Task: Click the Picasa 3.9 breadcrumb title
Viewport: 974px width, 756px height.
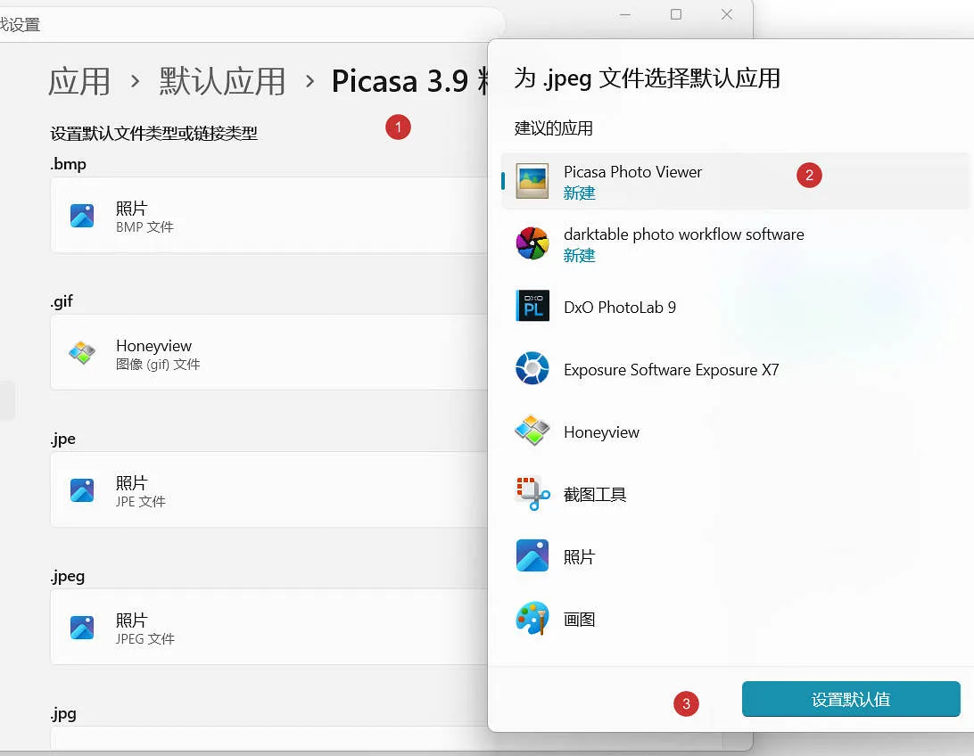Action: click(x=410, y=81)
